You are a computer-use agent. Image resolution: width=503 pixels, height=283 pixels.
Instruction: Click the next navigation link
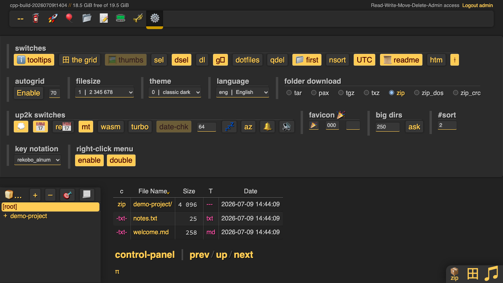click(x=243, y=255)
